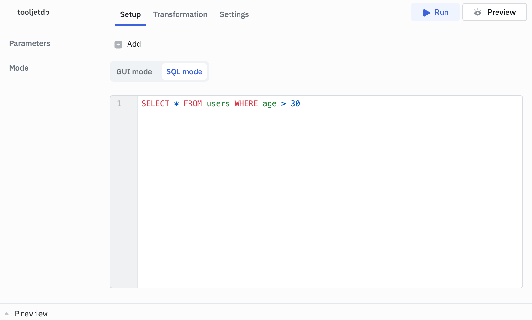Go to the Settings tab
Viewport: 532px width, 320px height.
coord(234,14)
